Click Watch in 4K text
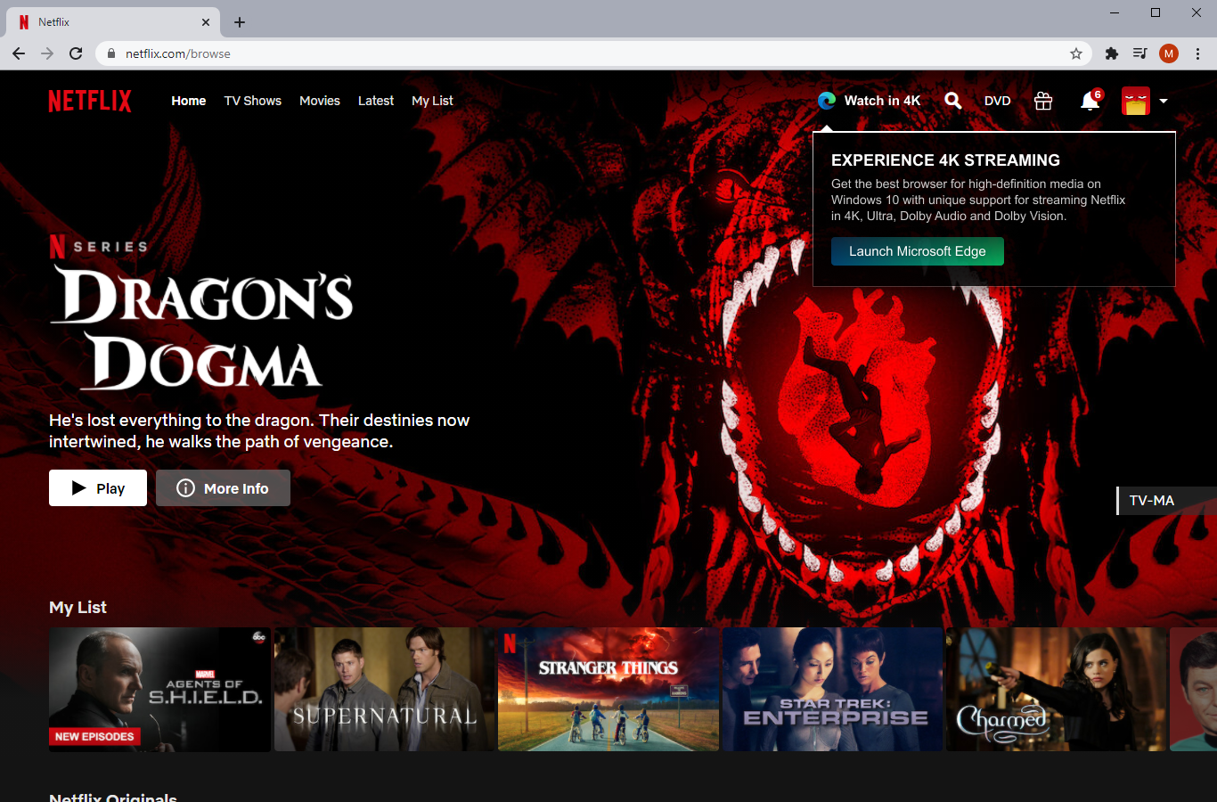This screenshot has height=802, width=1217. click(882, 101)
